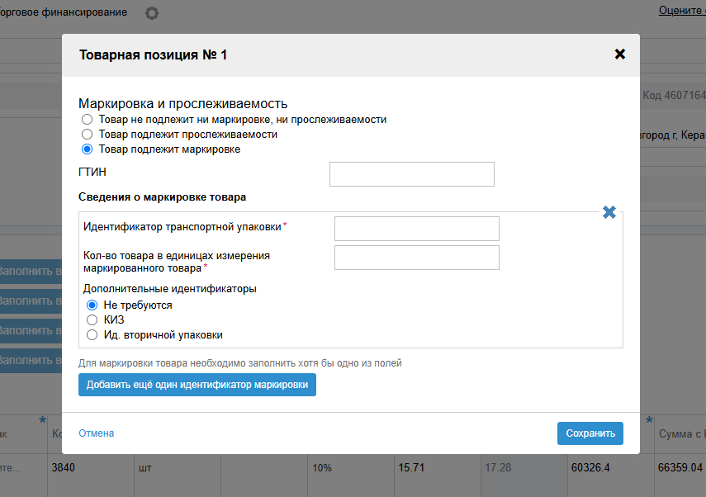Screen dimensions: 706x497
Task: Close the Товарная позиция № 1 dialog
Action: (x=620, y=54)
